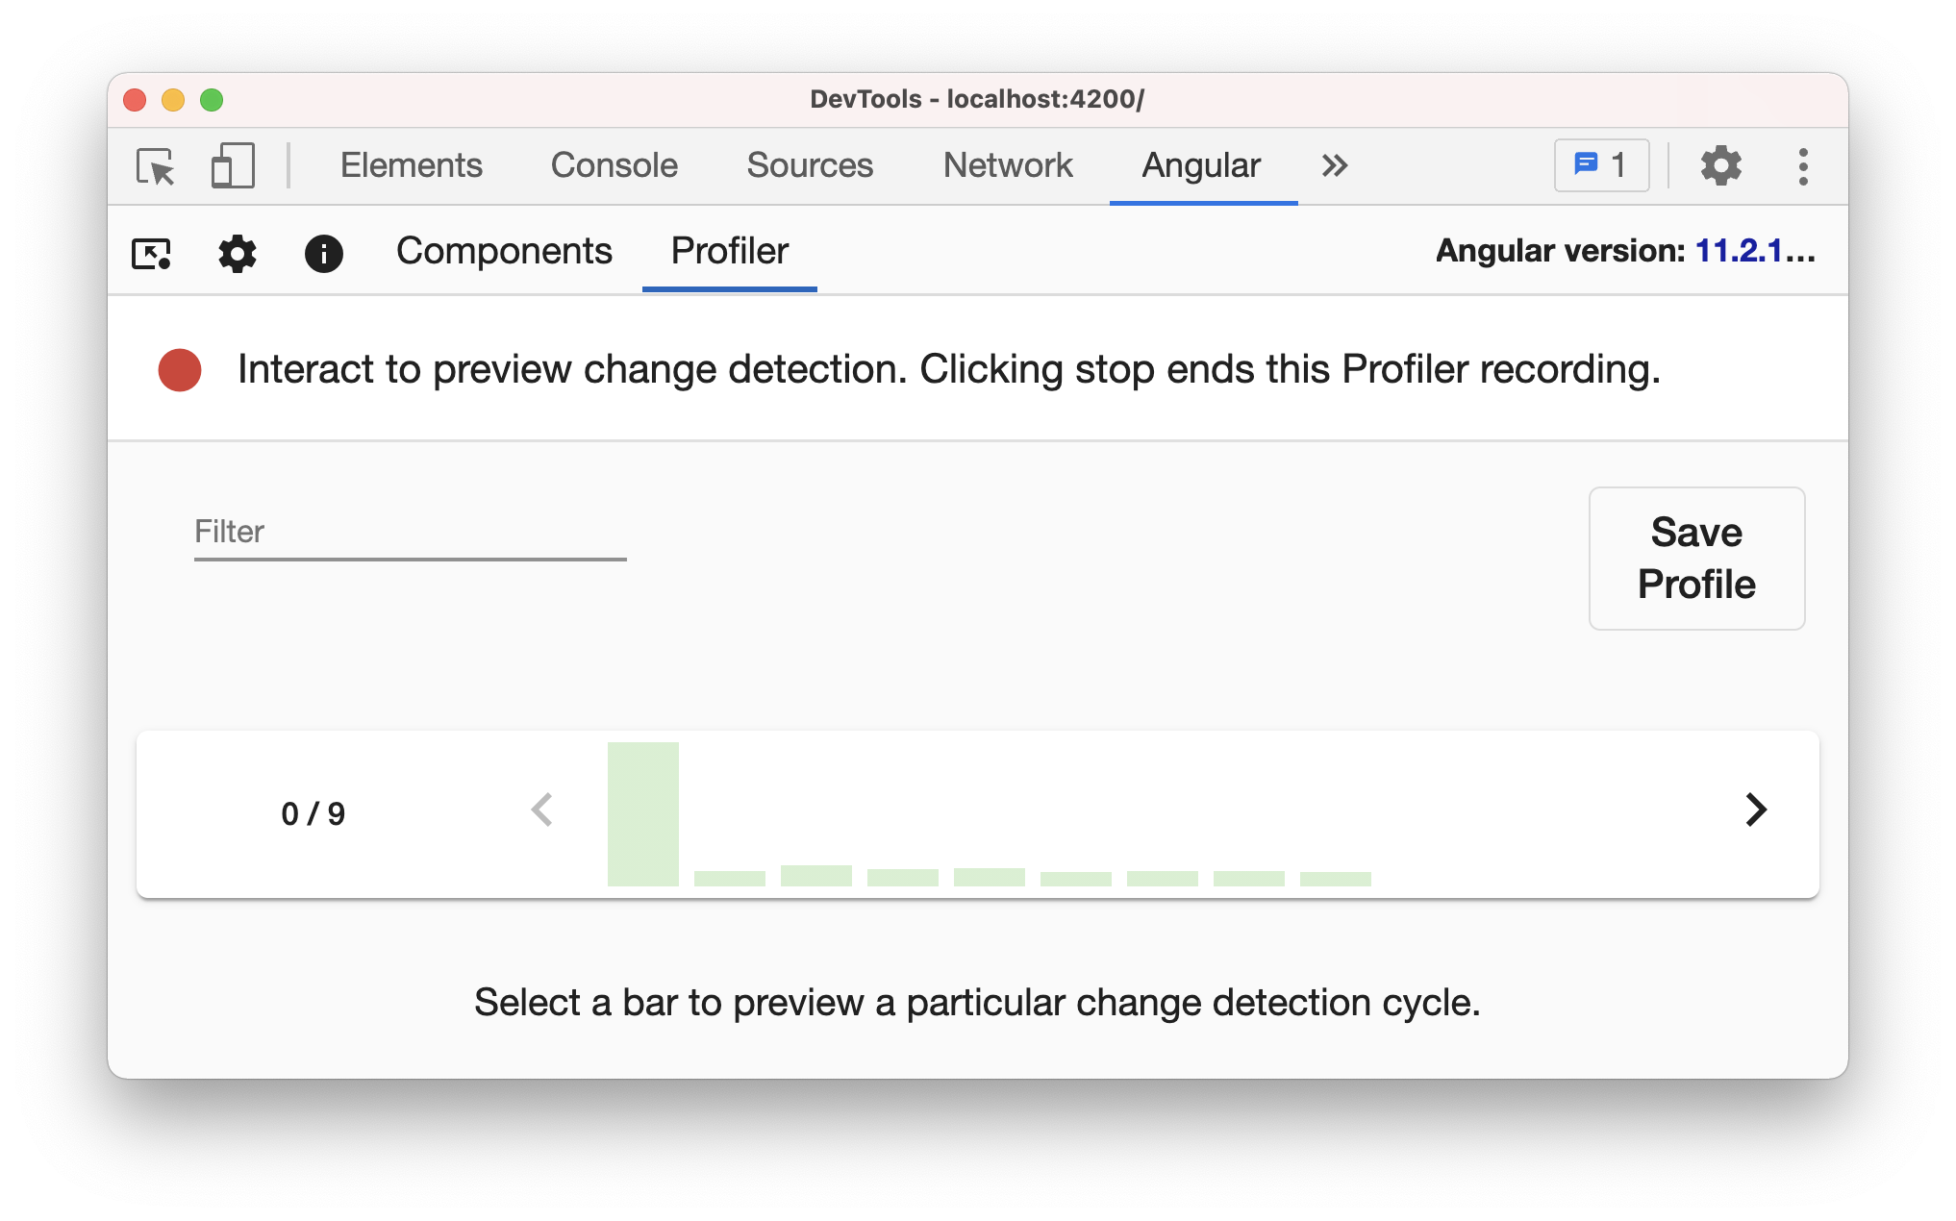Viewport: 1956px width, 1221px height.
Task: Click the more options chevron button
Action: (1336, 164)
